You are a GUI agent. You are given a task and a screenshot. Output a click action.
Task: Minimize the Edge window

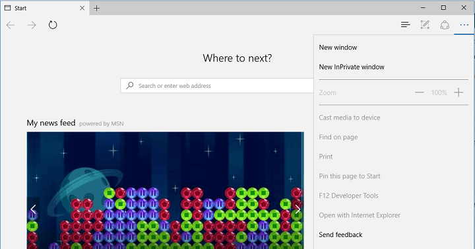point(423,8)
